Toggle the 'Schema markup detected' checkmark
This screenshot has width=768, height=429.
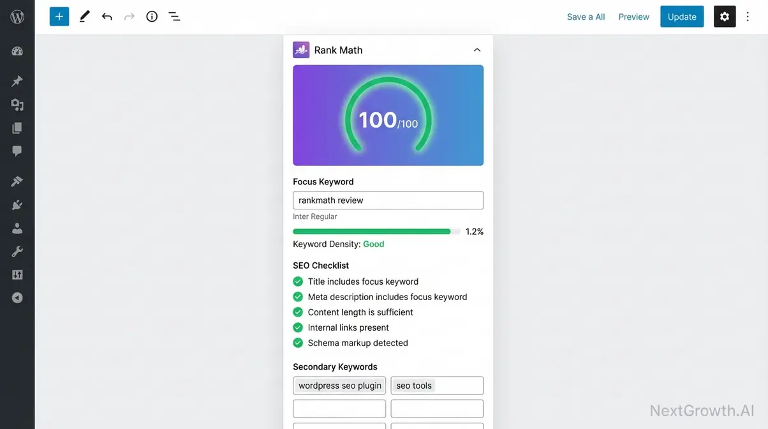[298, 342]
